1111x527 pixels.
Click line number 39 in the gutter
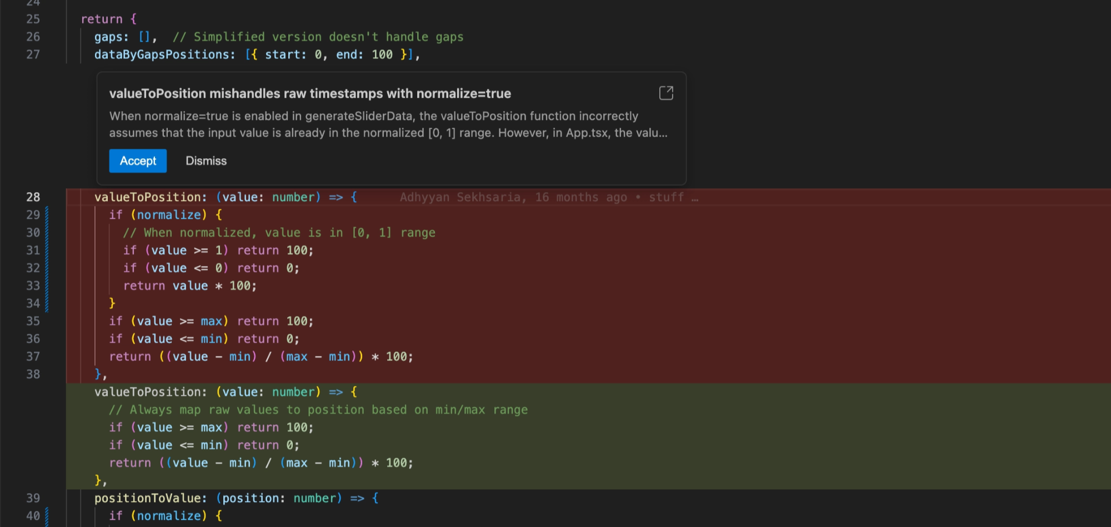click(33, 498)
